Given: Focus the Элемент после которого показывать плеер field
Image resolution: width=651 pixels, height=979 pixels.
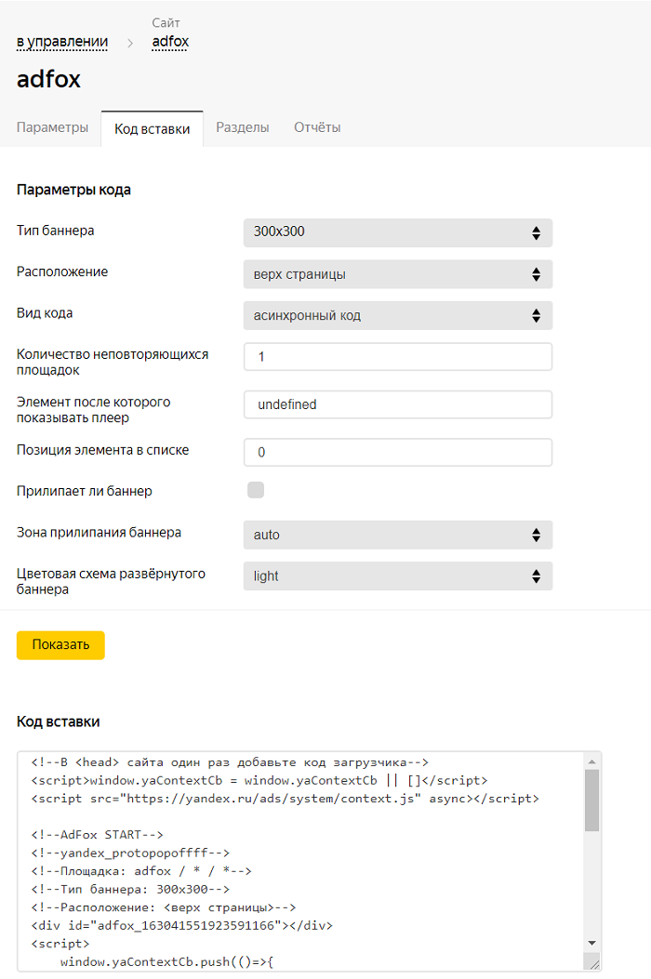Looking at the screenshot, I should (x=397, y=404).
